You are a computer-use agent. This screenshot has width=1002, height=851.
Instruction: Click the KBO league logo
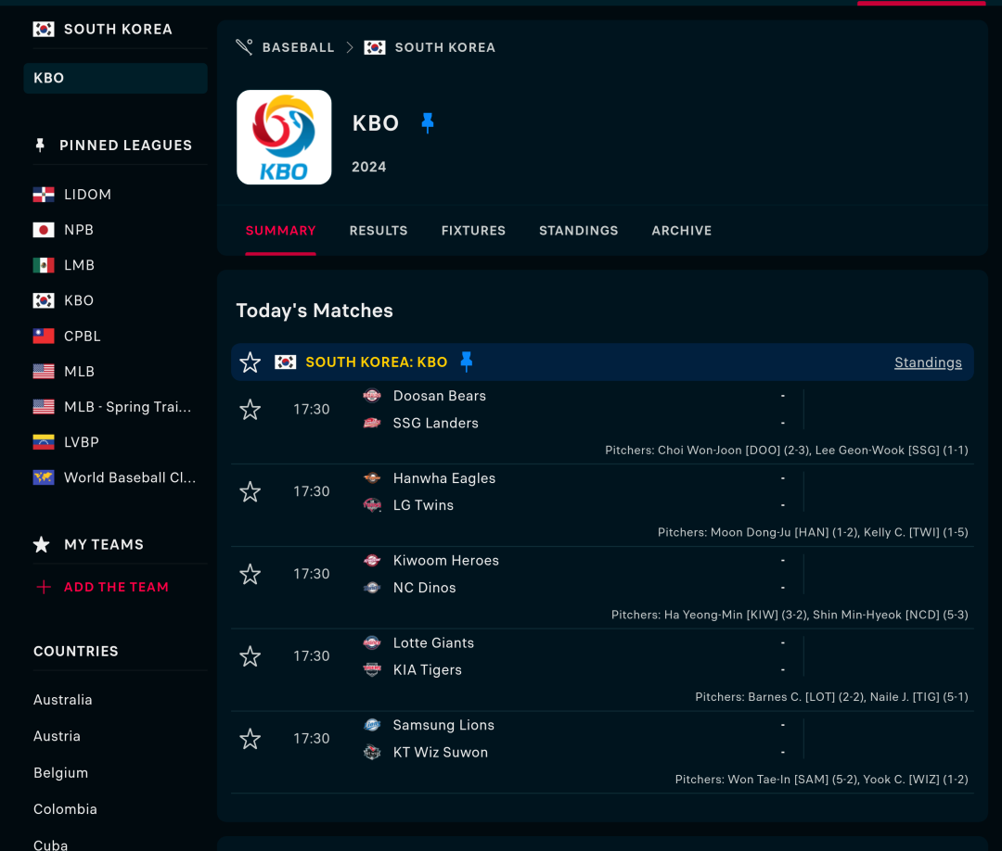click(x=284, y=137)
